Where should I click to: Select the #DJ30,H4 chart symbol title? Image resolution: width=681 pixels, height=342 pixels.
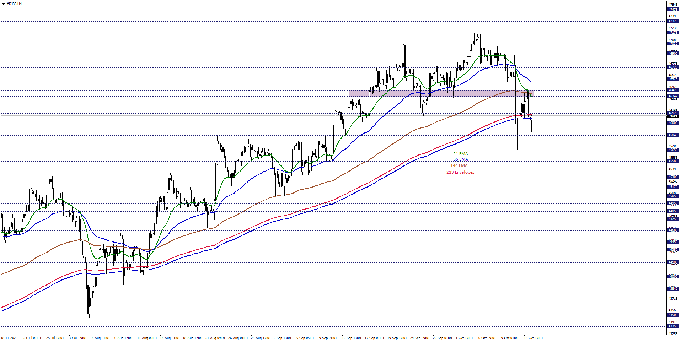pos(14,4)
